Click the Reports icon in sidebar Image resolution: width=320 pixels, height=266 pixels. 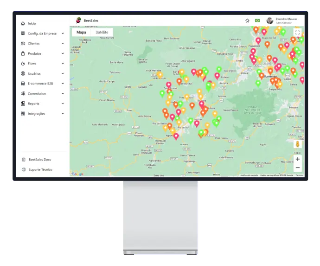23,104
